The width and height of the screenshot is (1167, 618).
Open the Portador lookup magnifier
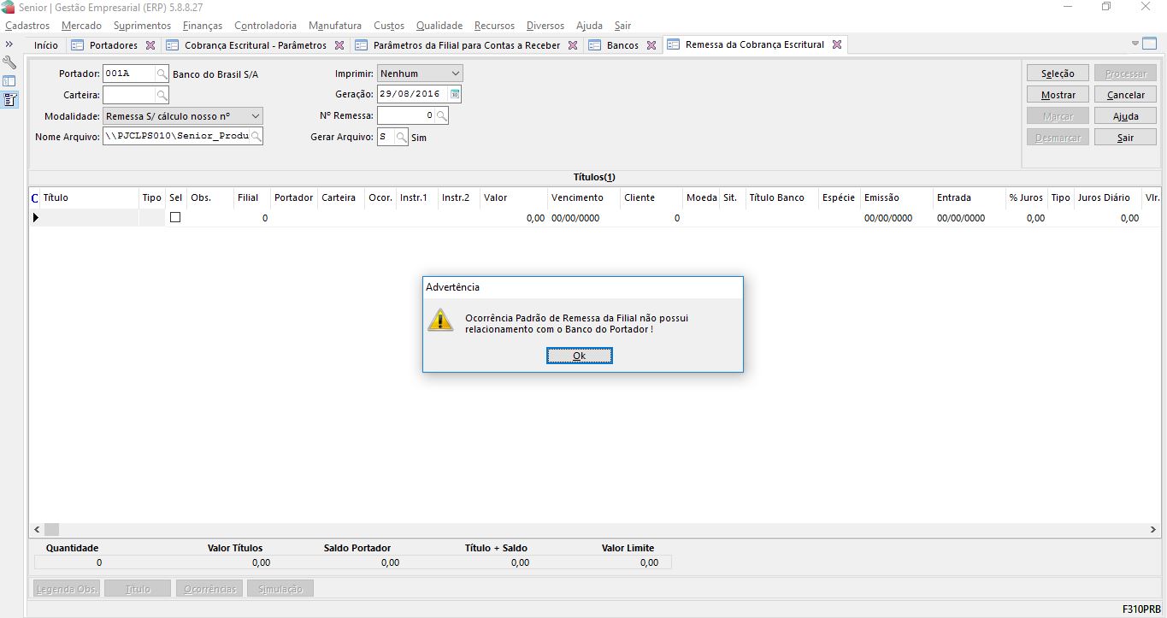pyautogui.click(x=162, y=74)
